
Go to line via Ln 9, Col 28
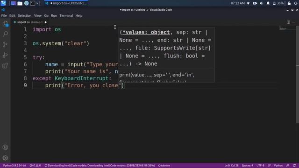(231, 166)
